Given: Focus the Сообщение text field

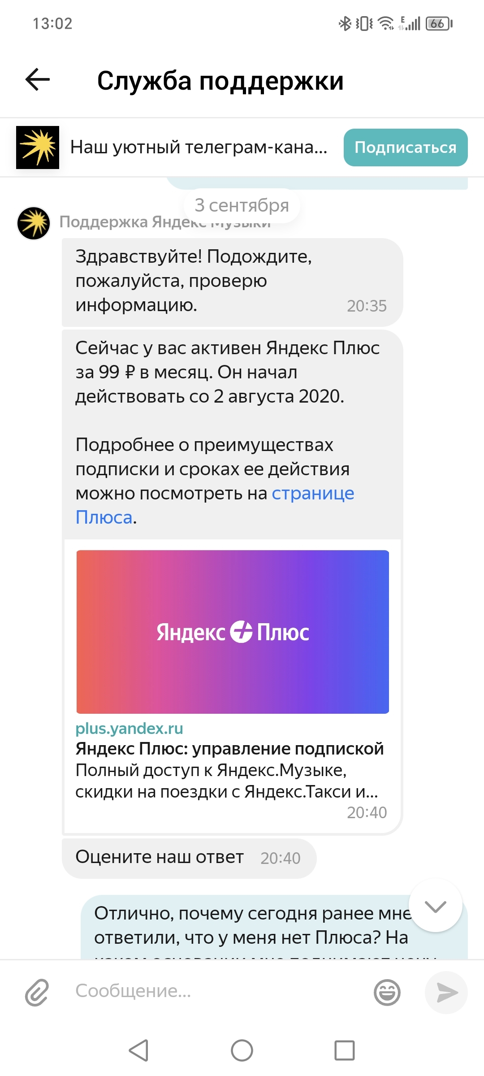Looking at the screenshot, I should [220, 991].
